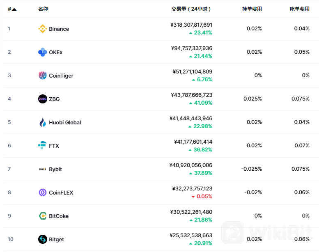The width and height of the screenshot is (319, 252).
Task: Sort by 挂单费用 column header
Action: click(252, 9)
